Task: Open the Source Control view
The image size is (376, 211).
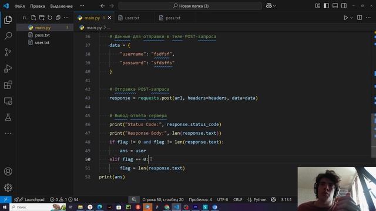Action: pos(8,52)
